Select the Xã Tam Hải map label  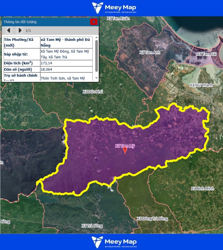(206, 54)
